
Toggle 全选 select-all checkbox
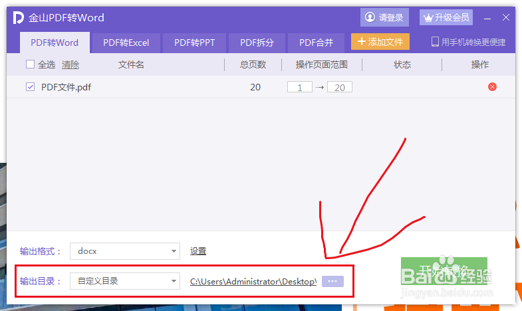[x=31, y=64]
